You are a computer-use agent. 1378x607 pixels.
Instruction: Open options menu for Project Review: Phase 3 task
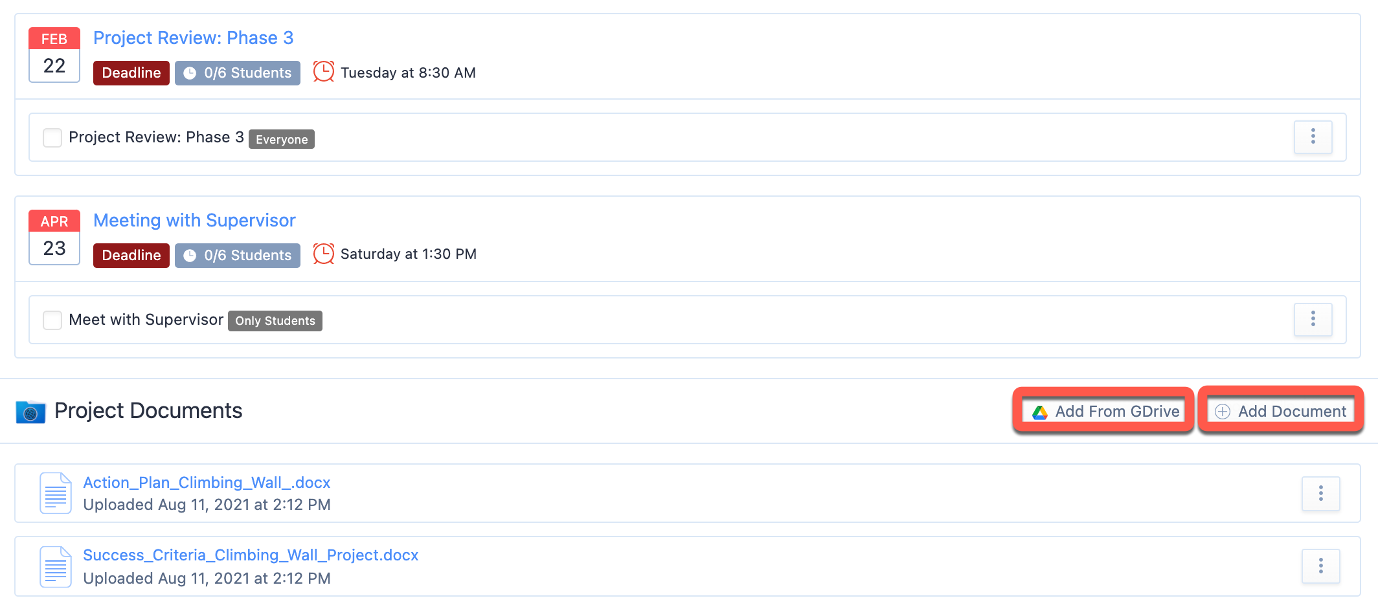coord(1313,137)
